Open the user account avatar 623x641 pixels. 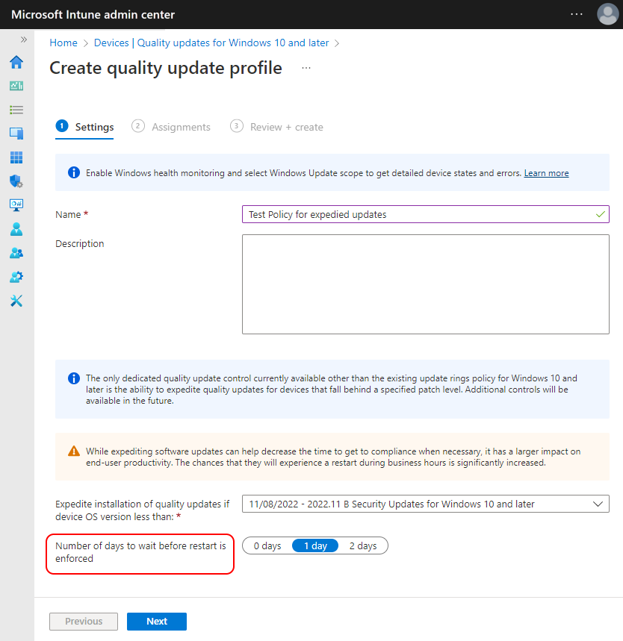[x=608, y=14]
